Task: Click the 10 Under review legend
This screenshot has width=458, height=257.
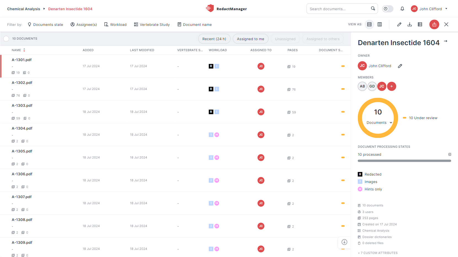Action: 420,118
